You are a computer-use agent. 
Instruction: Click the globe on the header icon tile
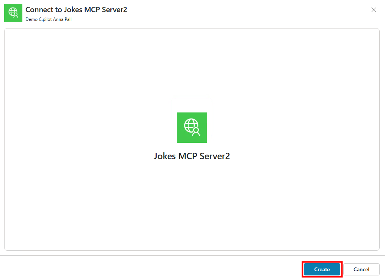pyautogui.click(x=13, y=12)
